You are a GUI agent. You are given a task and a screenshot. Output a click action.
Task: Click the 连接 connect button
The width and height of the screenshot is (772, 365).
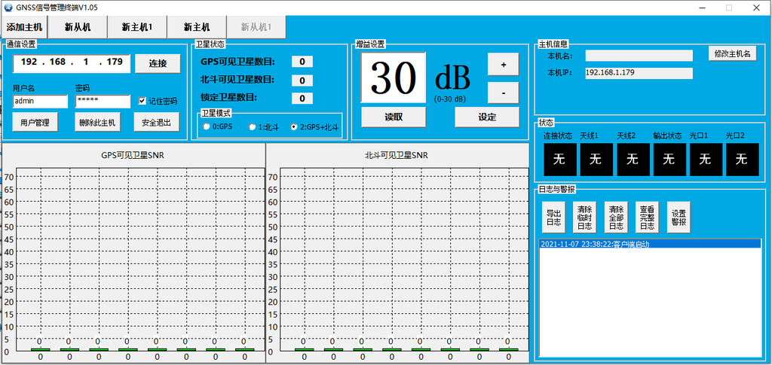point(158,63)
